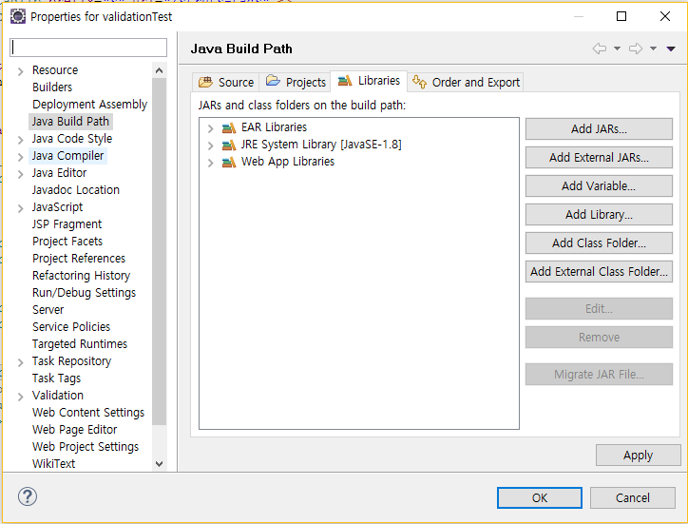
Task: Expand the Java Editor category
Action: [x=20, y=174]
